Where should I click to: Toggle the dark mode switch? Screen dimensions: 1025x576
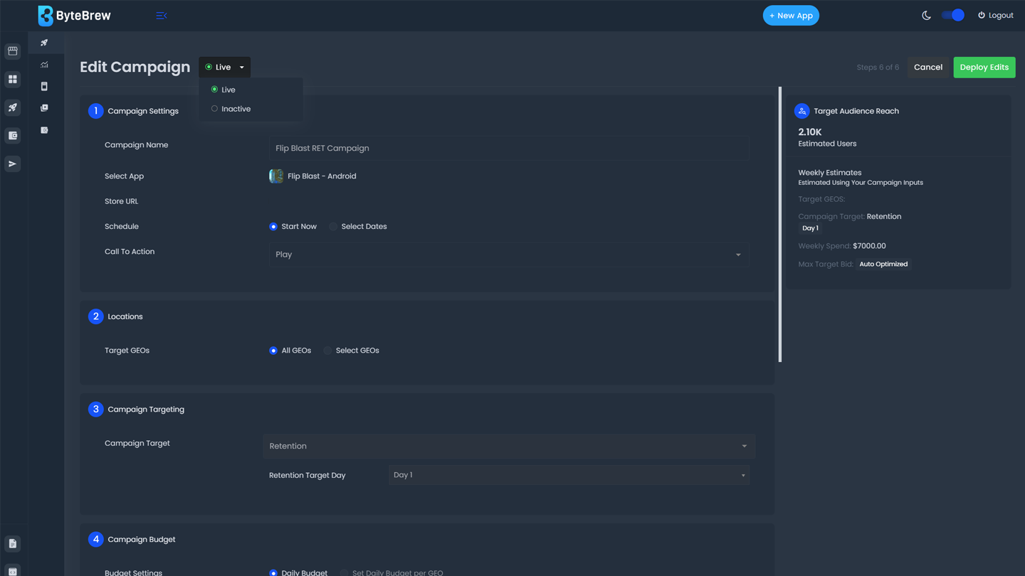coord(952,15)
